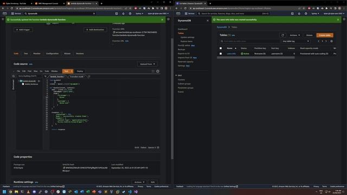Open the Actions dropdown for DynamoDB tables
Screen dimensions: 347x195
294,35
